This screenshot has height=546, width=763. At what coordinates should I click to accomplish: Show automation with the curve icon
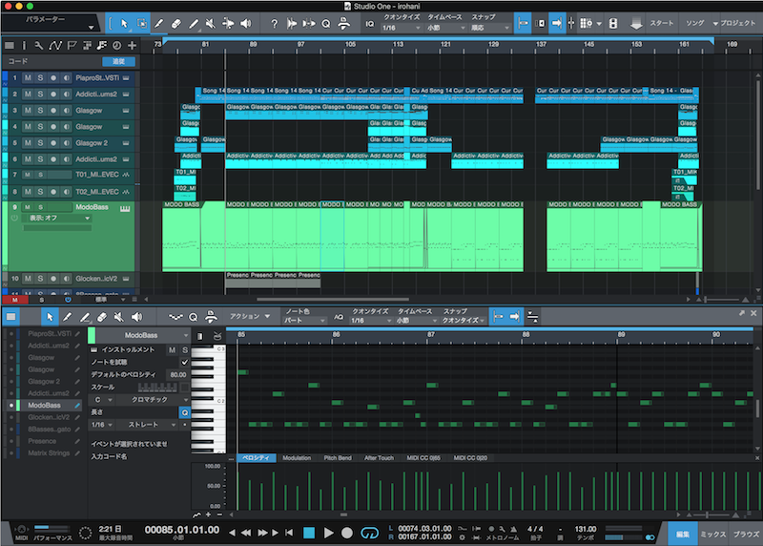pyautogui.click(x=55, y=45)
